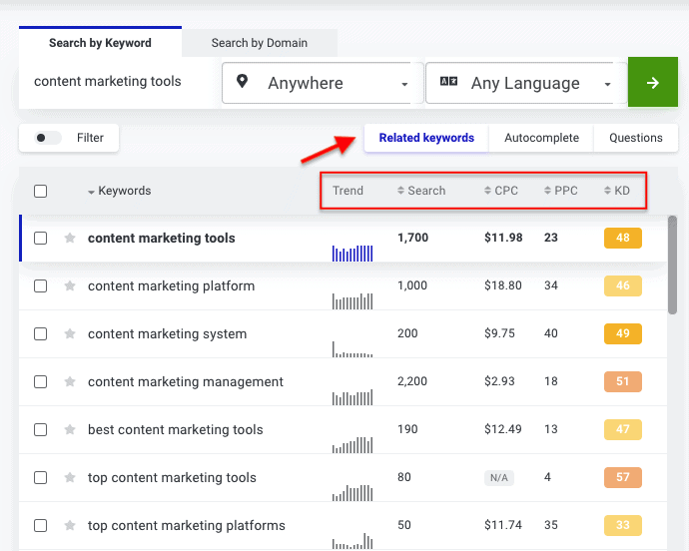Star the 'top content marketing platforms' keyword

[70, 526]
